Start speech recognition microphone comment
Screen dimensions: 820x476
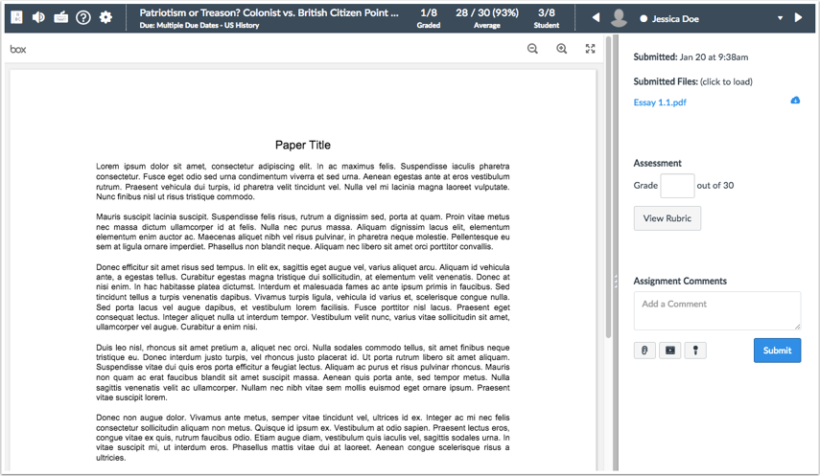[695, 351]
